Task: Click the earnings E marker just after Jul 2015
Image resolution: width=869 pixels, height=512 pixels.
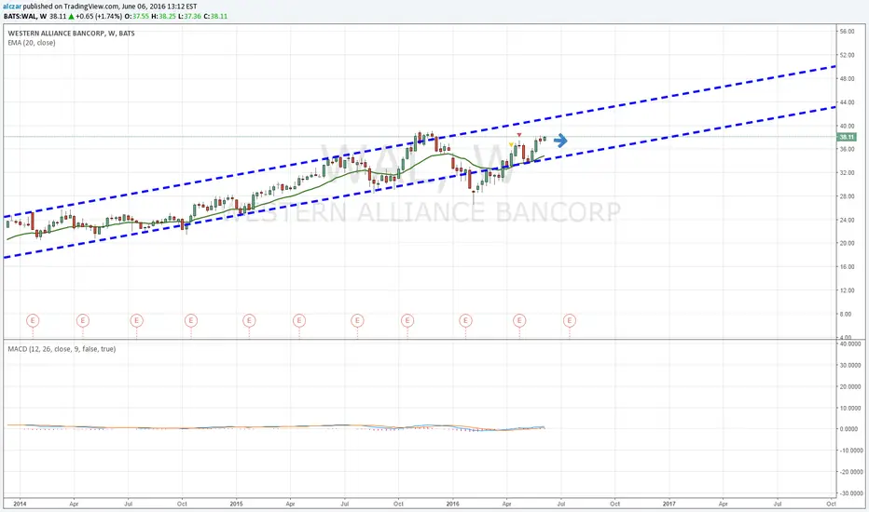Action: coord(357,320)
